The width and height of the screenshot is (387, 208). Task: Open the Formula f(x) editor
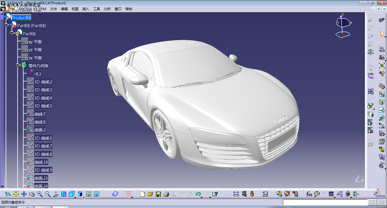pos(309,194)
